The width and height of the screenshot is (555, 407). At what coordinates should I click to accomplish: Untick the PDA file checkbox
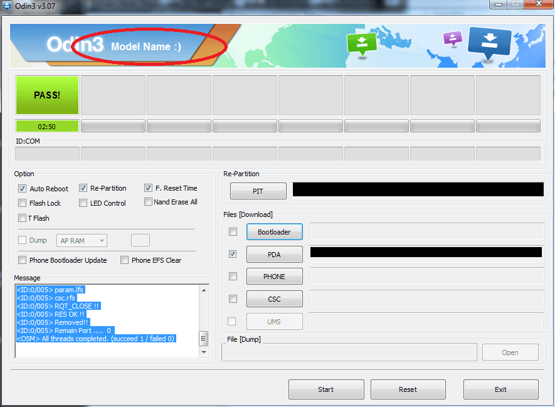pos(233,254)
